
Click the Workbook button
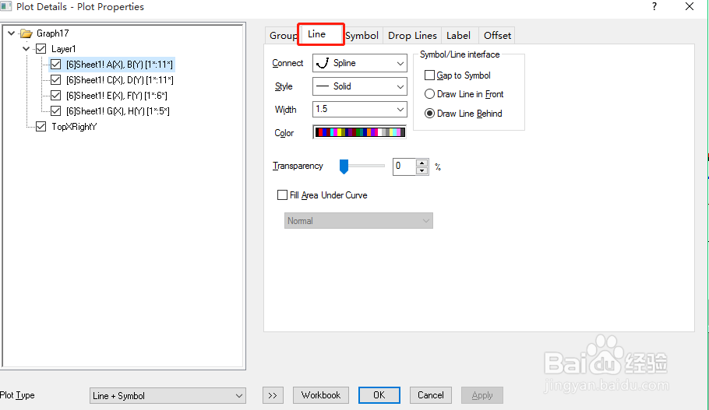(x=321, y=395)
